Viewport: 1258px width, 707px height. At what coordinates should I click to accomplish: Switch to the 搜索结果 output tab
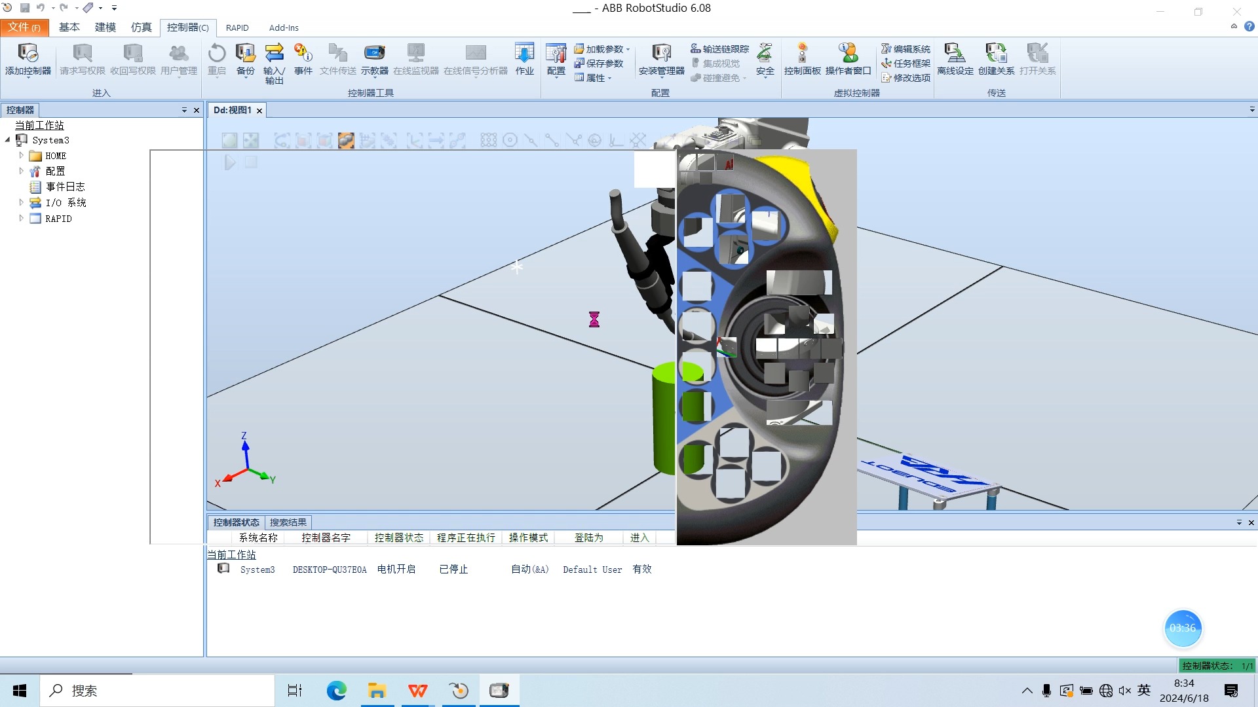point(288,522)
